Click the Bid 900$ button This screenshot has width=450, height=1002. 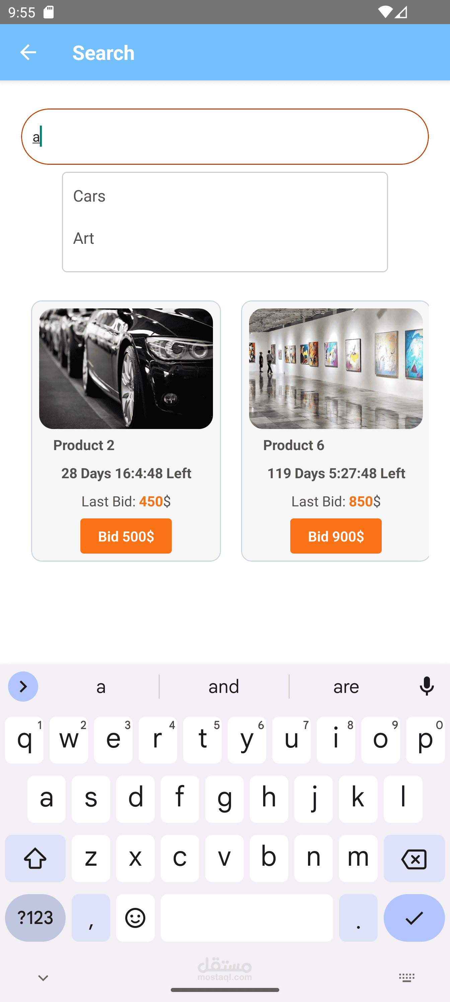coord(335,536)
